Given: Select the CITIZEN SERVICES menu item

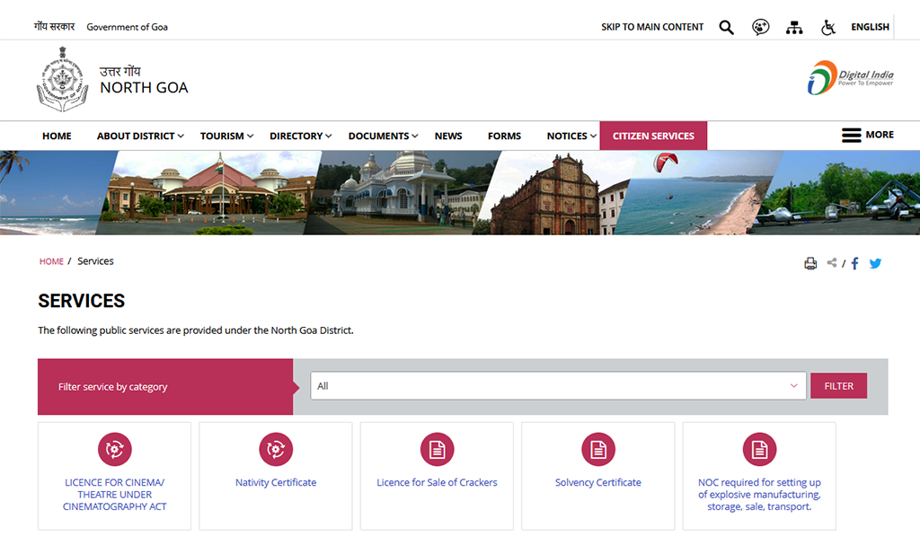Looking at the screenshot, I should coord(653,136).
